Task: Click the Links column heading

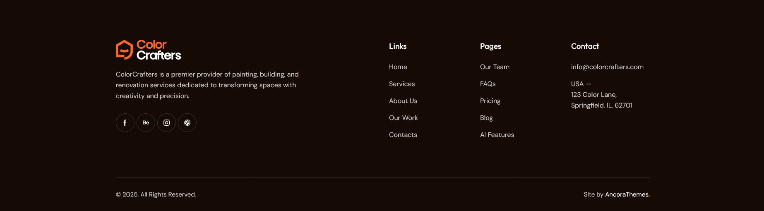Action: click(x=398, y=46)
